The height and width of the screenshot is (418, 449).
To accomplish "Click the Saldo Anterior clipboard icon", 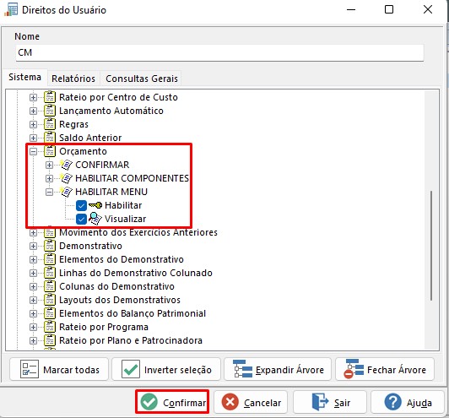I will (x=50, y=138).
